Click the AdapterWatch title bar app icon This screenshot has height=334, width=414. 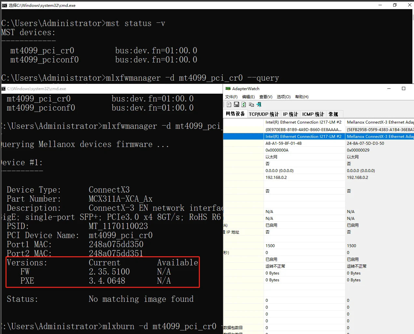point(228,88)
